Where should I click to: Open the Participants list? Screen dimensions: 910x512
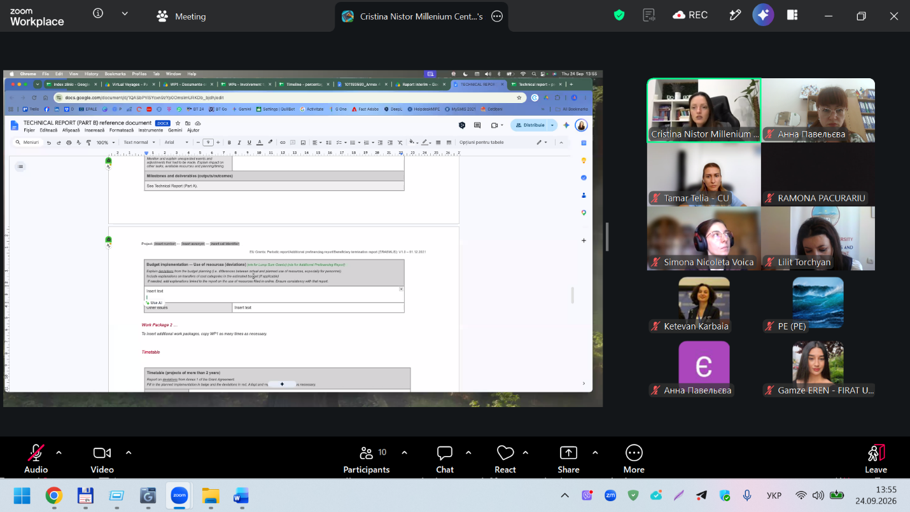(x=367, y=459)
